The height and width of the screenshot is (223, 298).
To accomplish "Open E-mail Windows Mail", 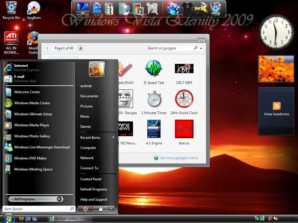I will (39, 79).
